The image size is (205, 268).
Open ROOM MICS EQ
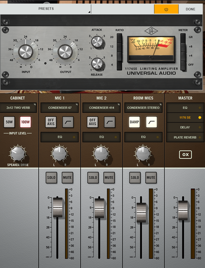tap(143, 137)
